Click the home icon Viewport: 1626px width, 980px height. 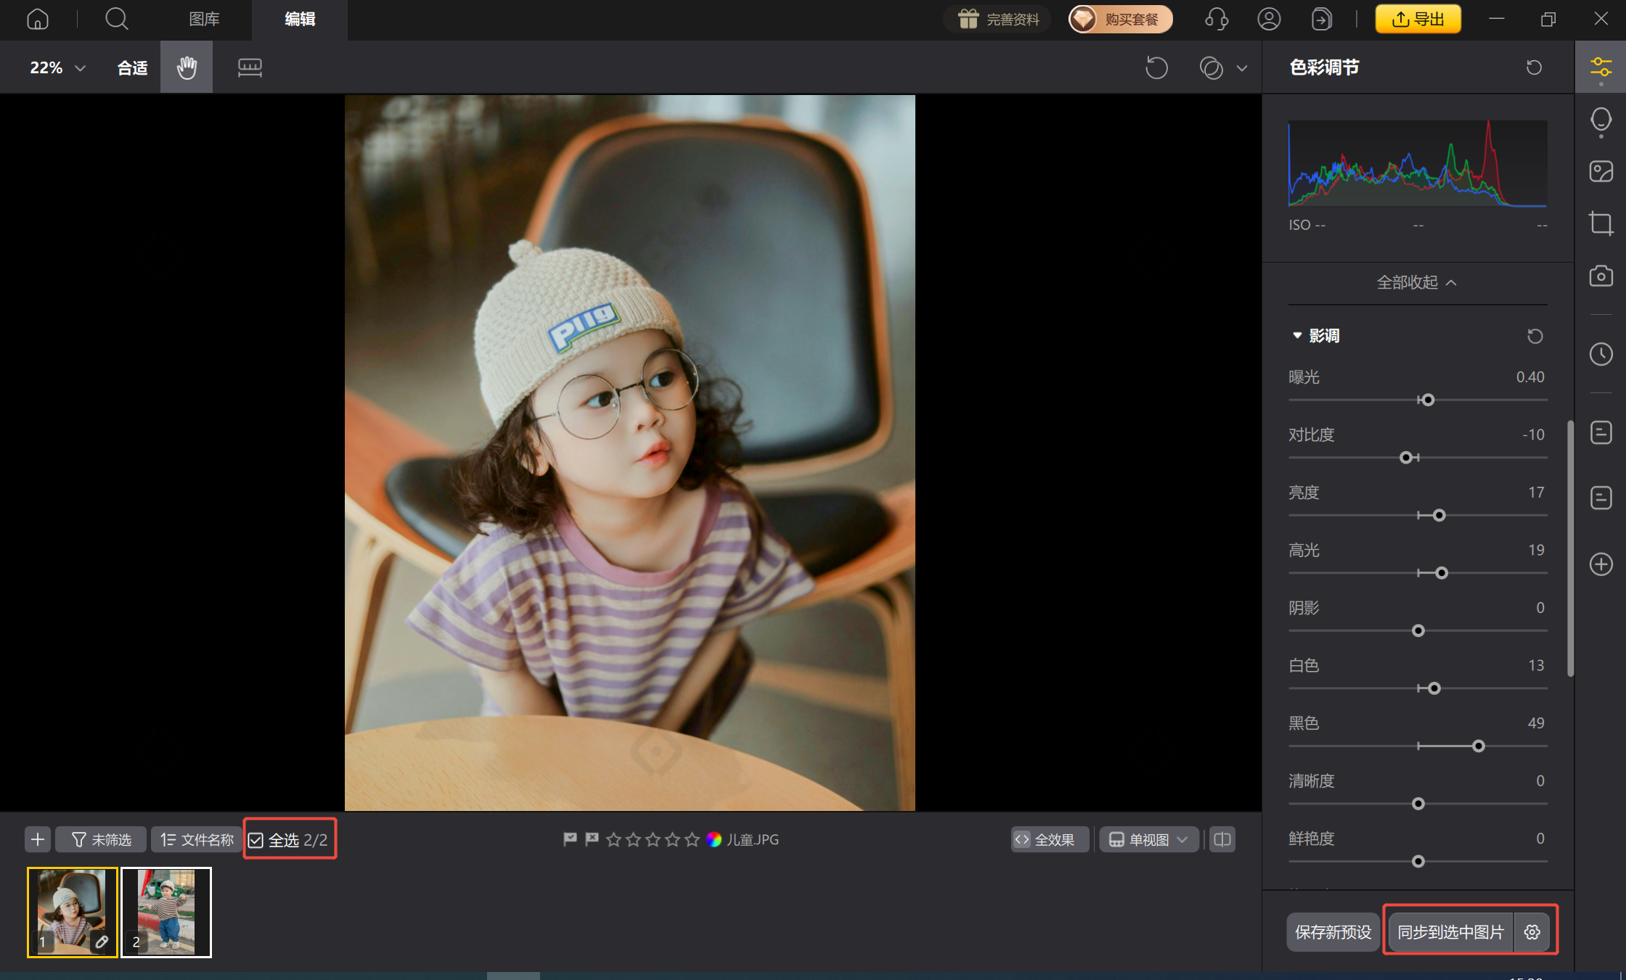(38, 19)
